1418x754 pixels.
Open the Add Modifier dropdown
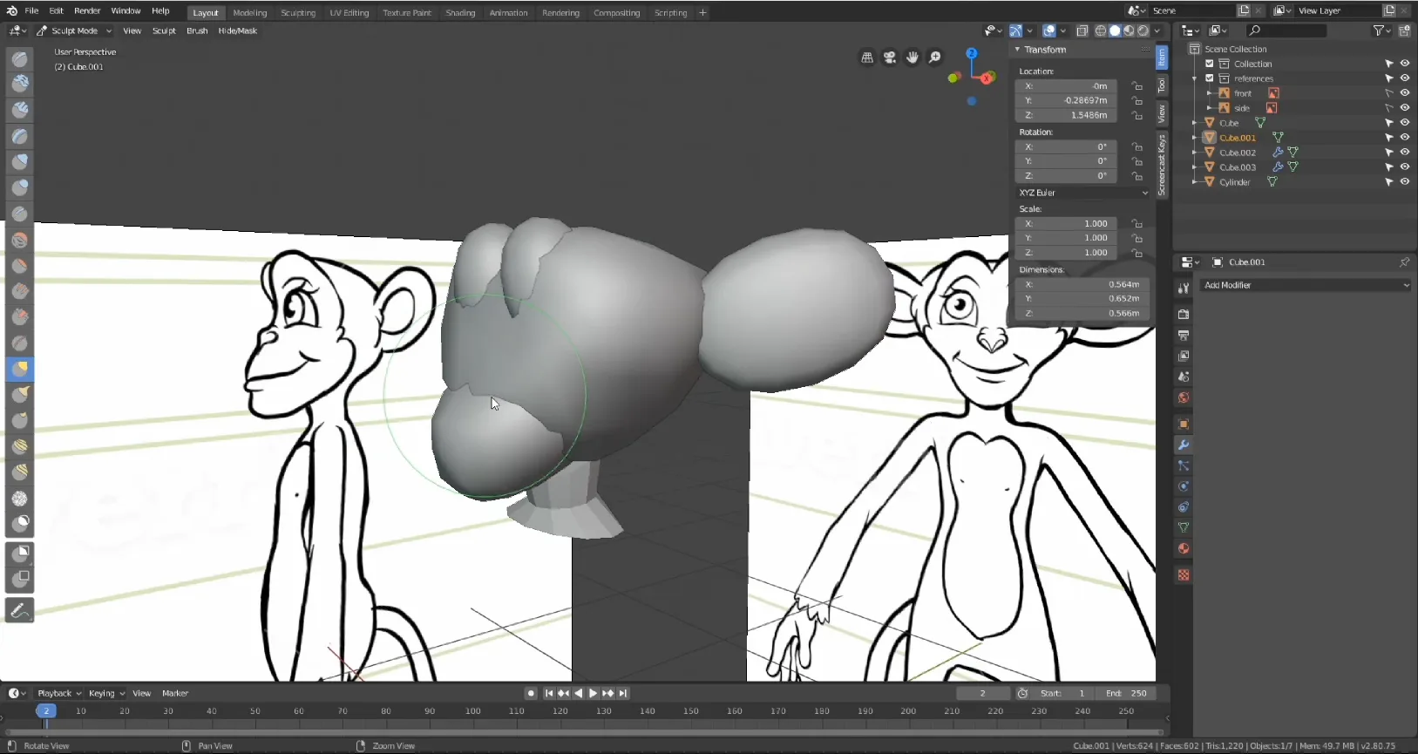(x=1306, y=285)
